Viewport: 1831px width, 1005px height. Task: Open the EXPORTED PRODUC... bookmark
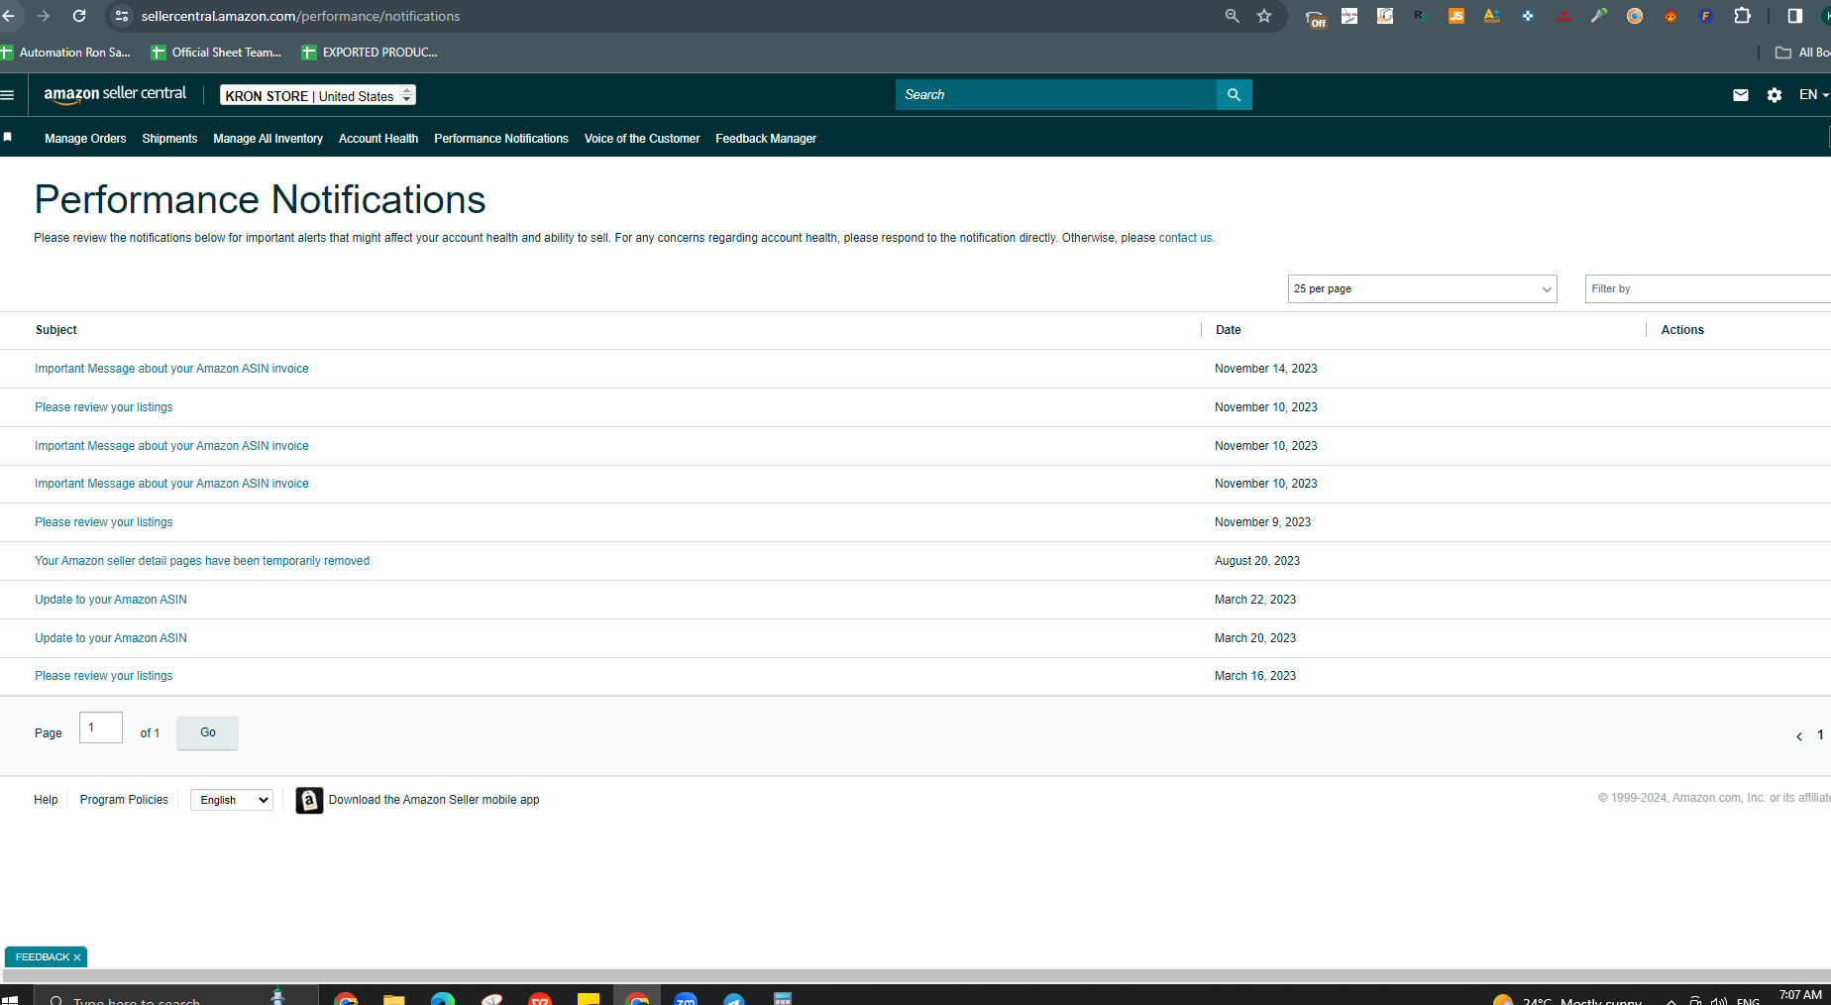[370, 53]
